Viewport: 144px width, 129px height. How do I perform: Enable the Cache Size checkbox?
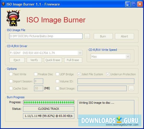11,88
